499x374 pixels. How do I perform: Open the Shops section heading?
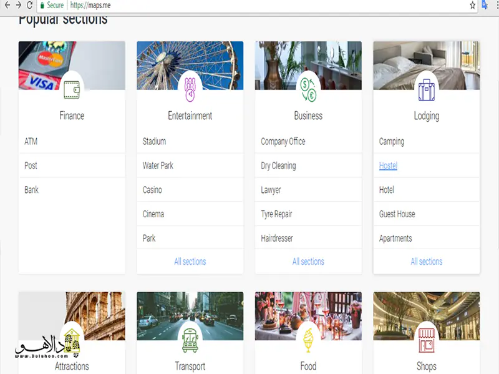coord(427,367)
